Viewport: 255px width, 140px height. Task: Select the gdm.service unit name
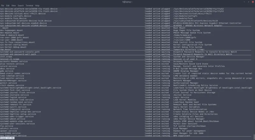(7, 71)
